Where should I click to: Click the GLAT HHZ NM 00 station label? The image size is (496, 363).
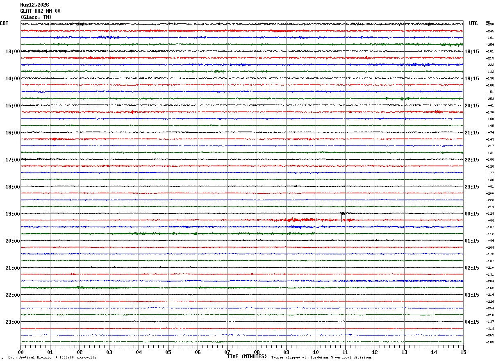(x=40, y=11)
